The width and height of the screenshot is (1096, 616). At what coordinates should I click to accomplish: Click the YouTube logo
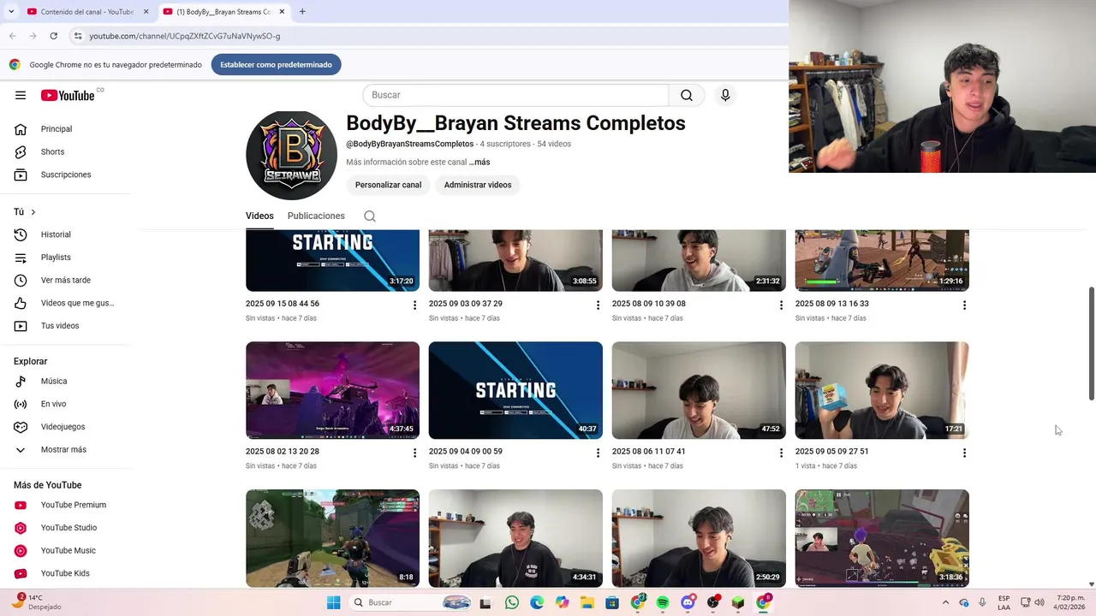coord(68,95)
